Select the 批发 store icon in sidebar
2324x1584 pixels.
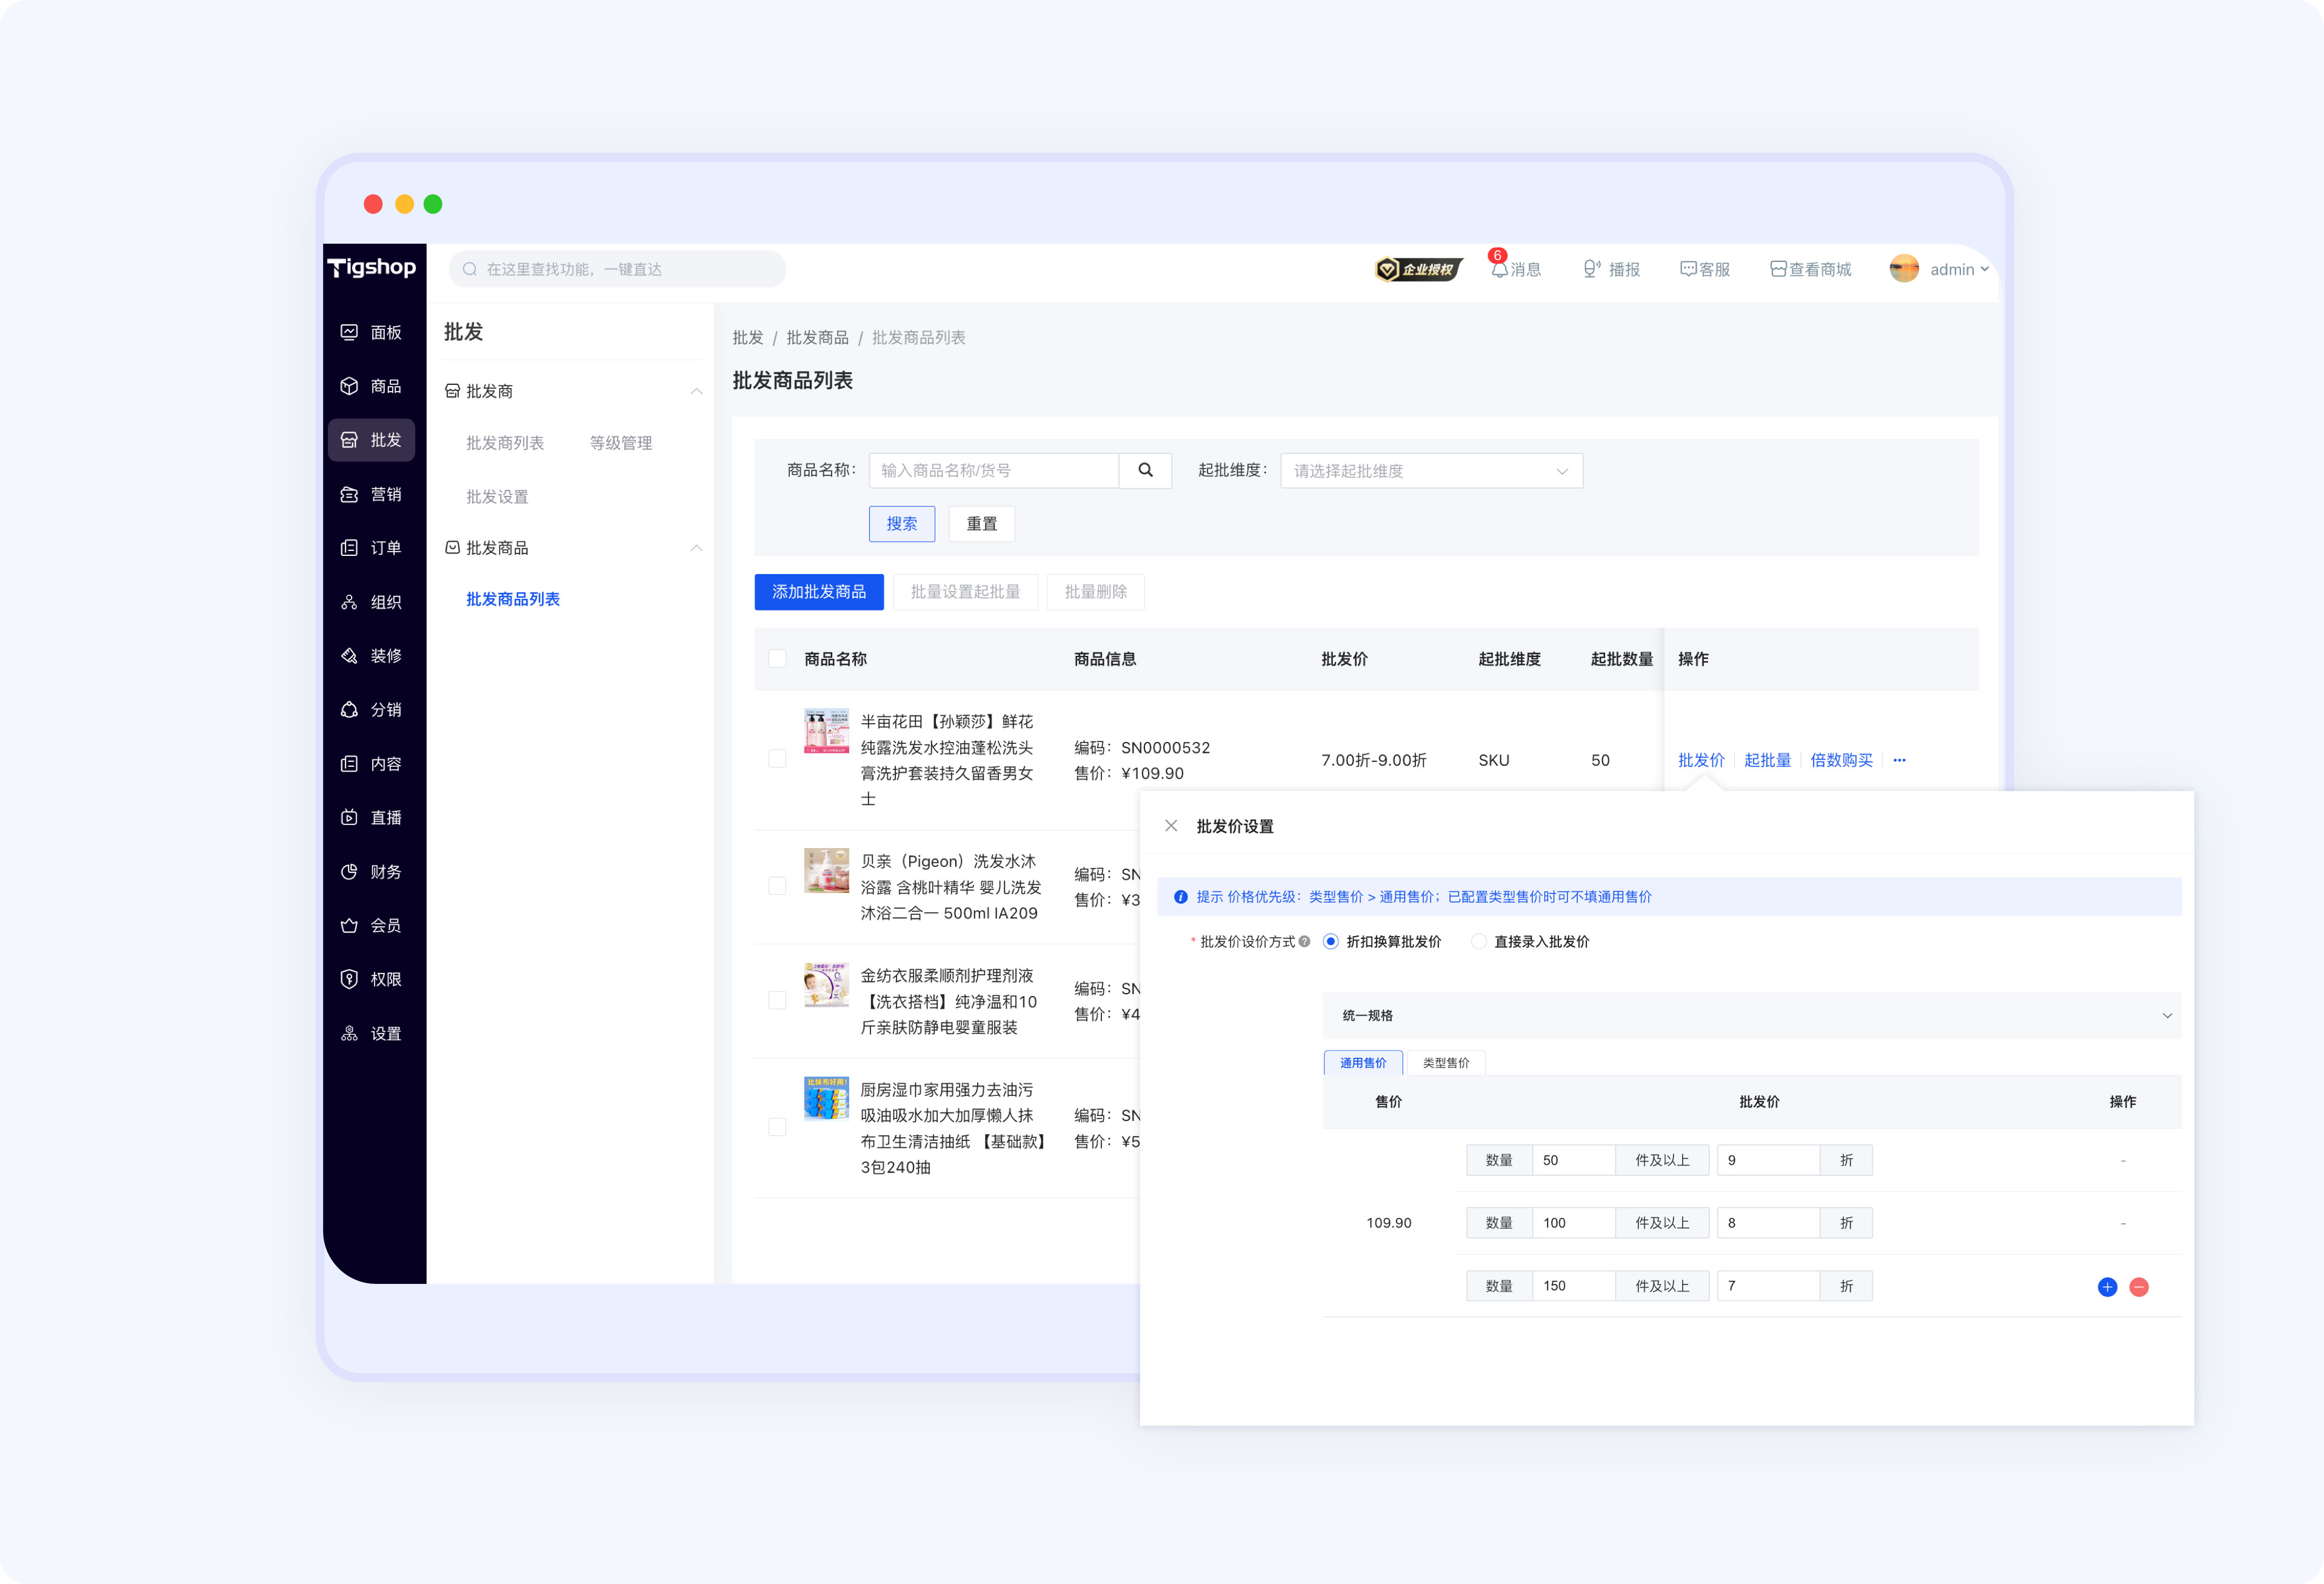click(349, 440)
